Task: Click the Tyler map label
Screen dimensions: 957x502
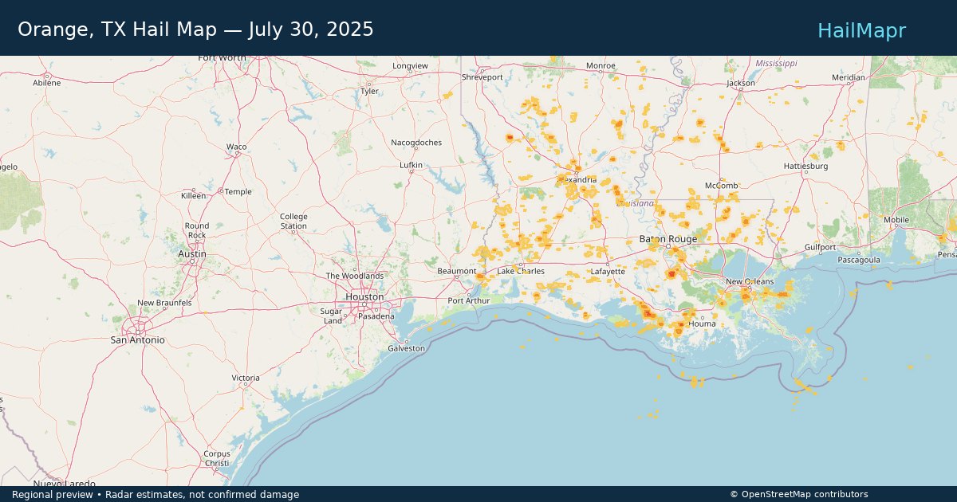Action: (370, 91)
